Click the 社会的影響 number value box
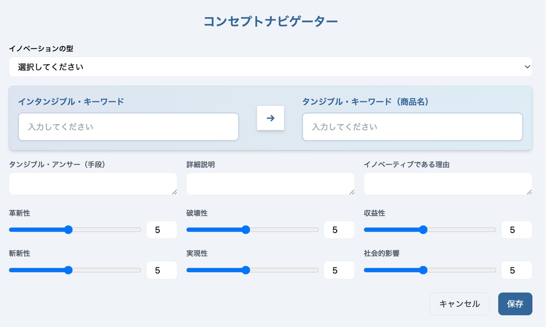Screen dimensions: 546x327 click(x=516, y=270)
